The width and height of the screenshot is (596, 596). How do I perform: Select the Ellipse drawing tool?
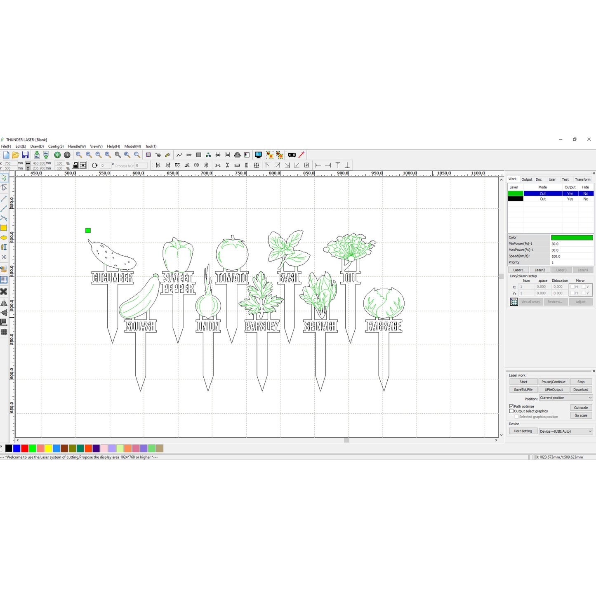pos(5,236)
